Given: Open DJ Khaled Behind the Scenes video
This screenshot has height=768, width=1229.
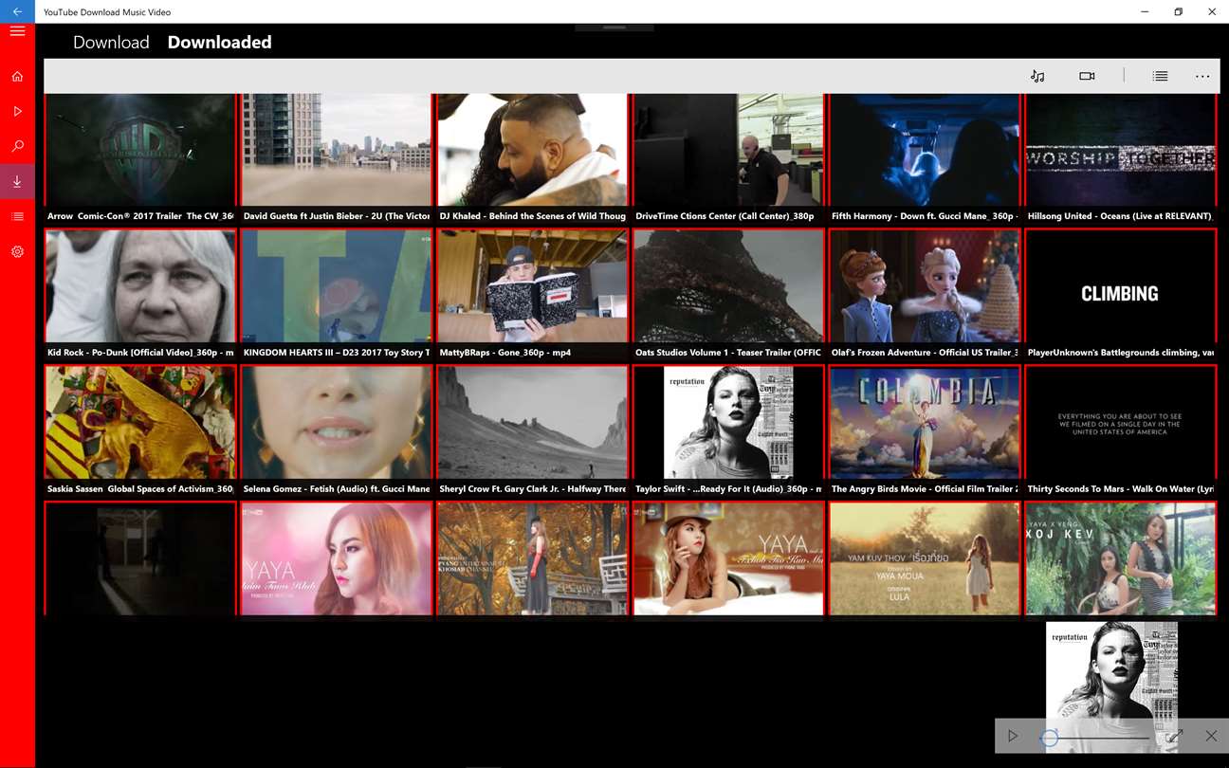Looking at the screenshot, I should pyautogui.click(x=532, y=159).
